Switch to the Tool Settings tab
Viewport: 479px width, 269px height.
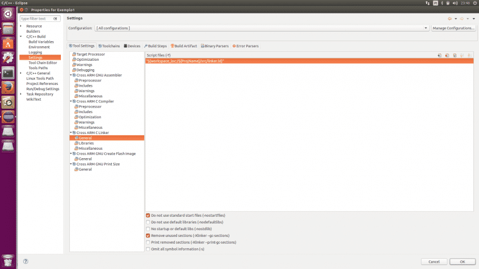pyautogui.click(x=82, y=46)
